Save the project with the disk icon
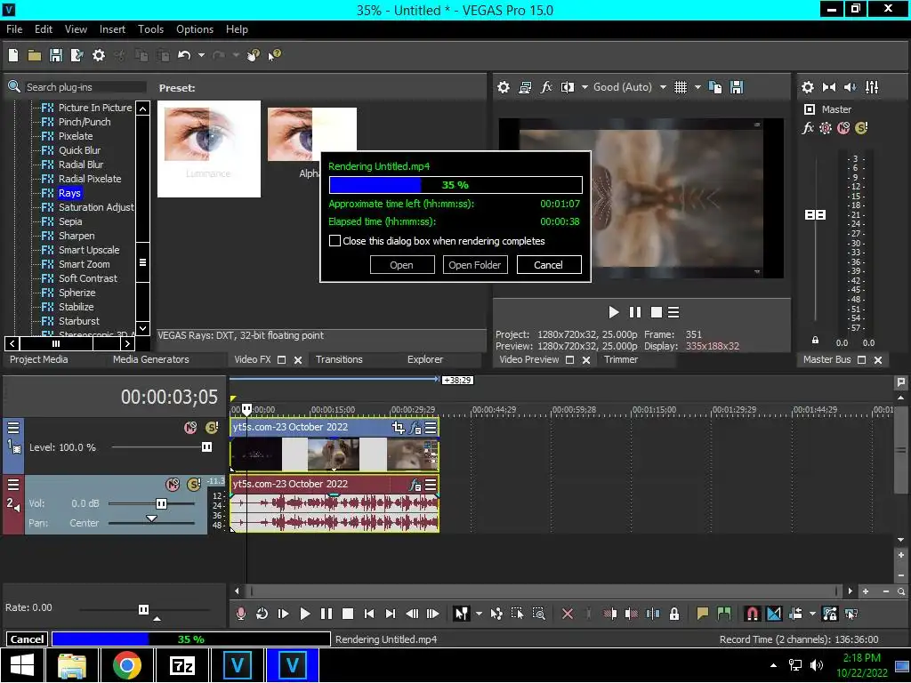This screenshot has width=911, height=683. (x=56, y=55)
